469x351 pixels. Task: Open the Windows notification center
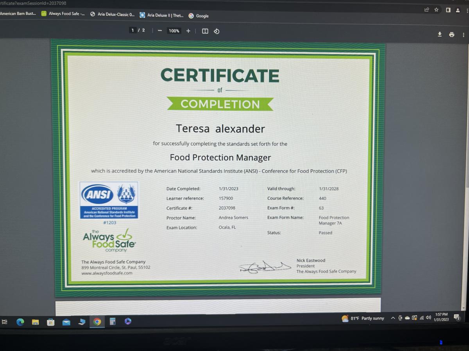pos(456,317)
